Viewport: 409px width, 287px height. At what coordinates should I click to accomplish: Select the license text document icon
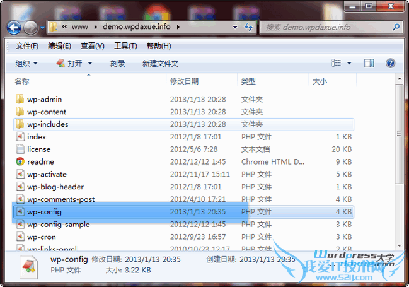(20, 149)
